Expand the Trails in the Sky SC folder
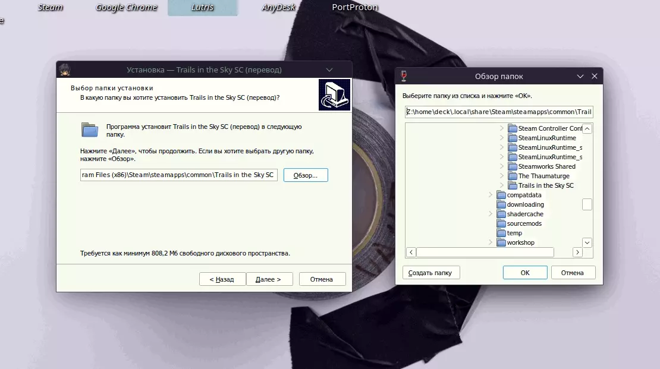Screen dimensions: 660x369 [x=501, y=185]
